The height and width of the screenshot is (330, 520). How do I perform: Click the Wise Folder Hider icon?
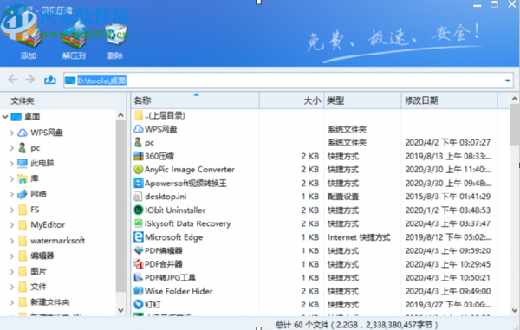pos(139,291)
